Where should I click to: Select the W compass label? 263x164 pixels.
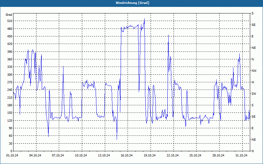[x=253, y=82]
